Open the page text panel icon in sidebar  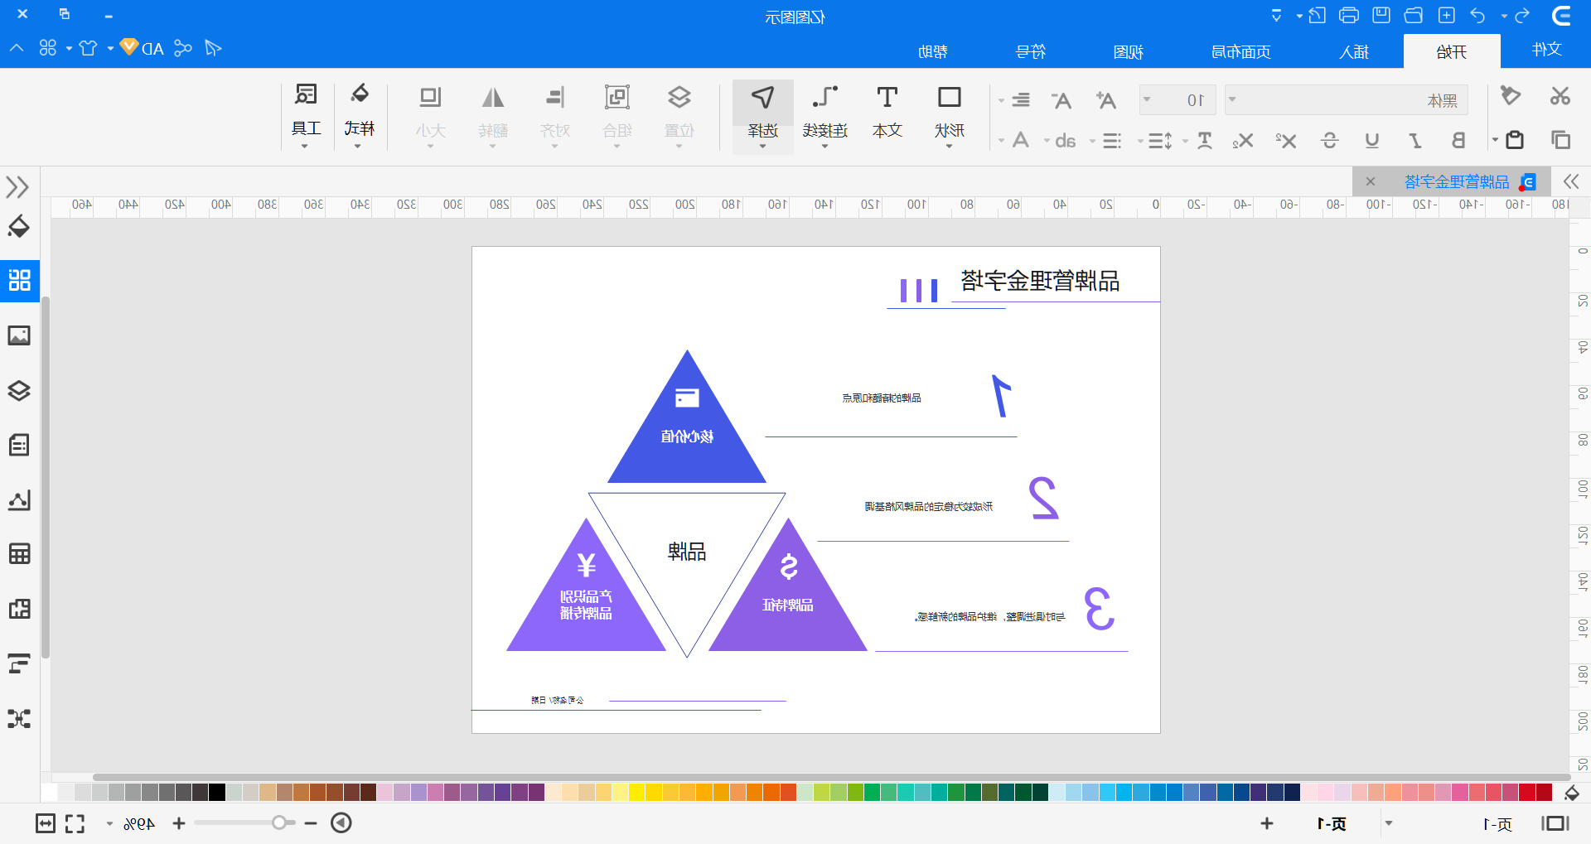point(19,445)
